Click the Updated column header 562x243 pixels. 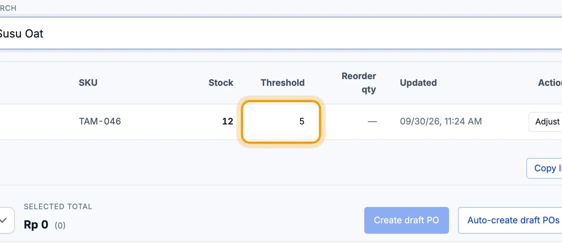[x=418, y=82]
